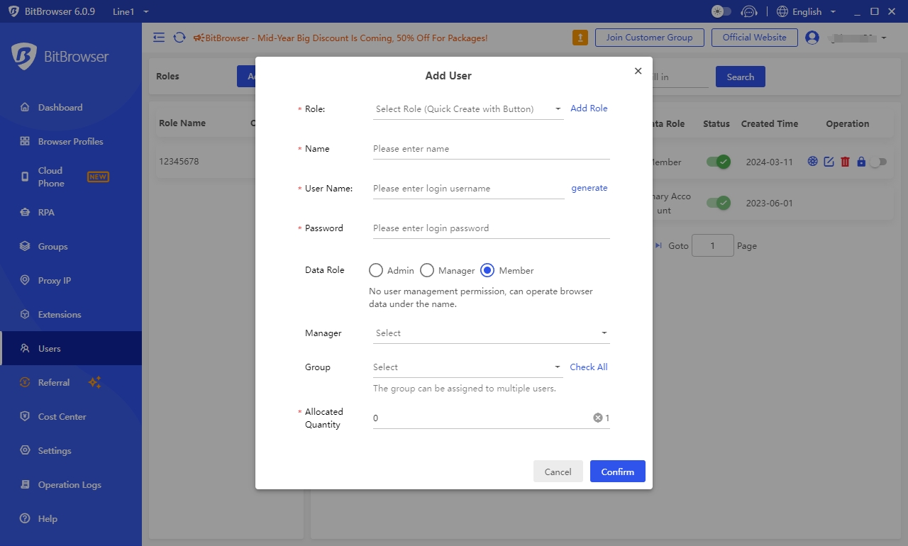
Task: Open the Official Website button
Action: pos(754,38)
